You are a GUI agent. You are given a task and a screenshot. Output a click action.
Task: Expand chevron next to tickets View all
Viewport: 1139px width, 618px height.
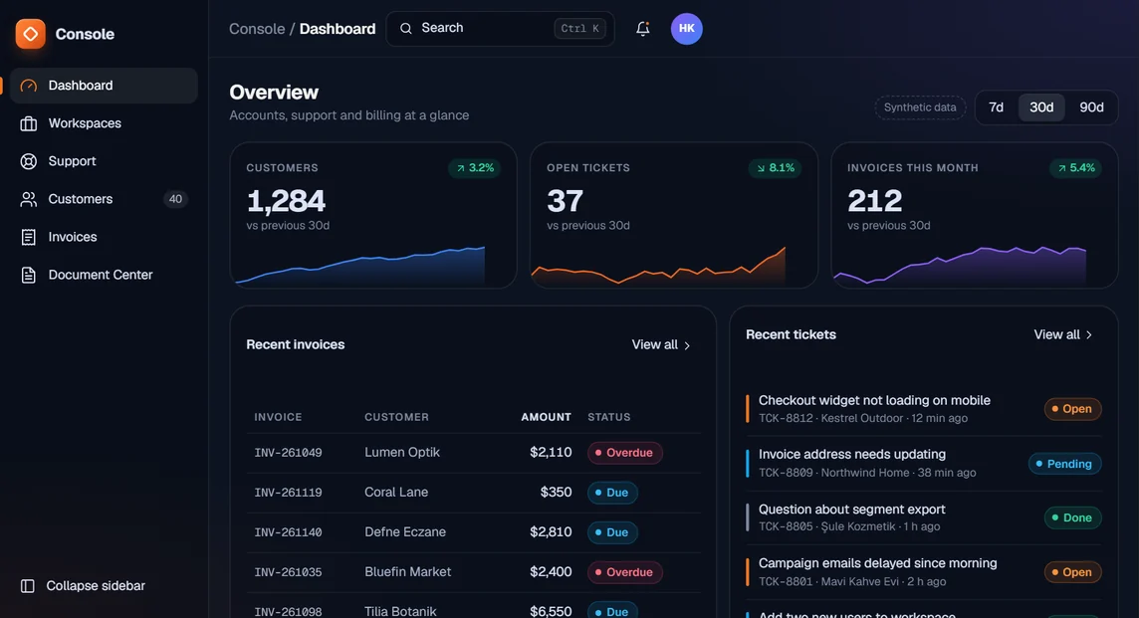click(x=1089, y=334)
